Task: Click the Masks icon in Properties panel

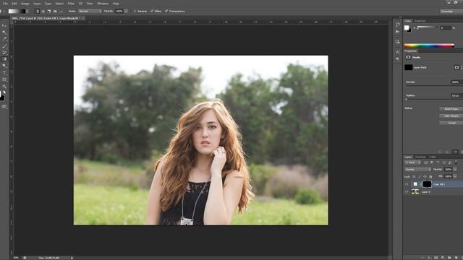Action: [x=408, y=57]
